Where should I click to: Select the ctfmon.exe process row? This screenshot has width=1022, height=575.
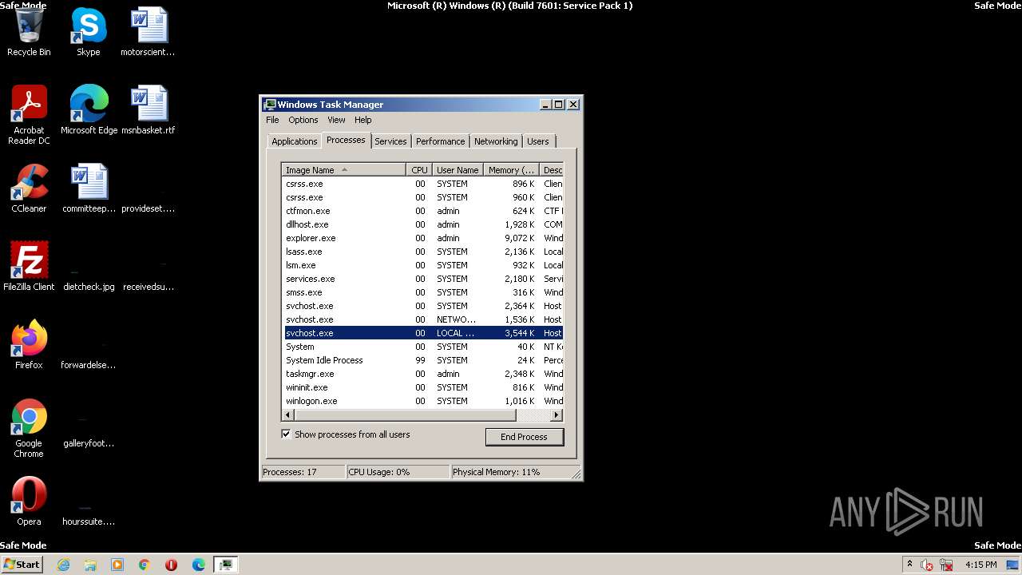[x=423, y=211]
